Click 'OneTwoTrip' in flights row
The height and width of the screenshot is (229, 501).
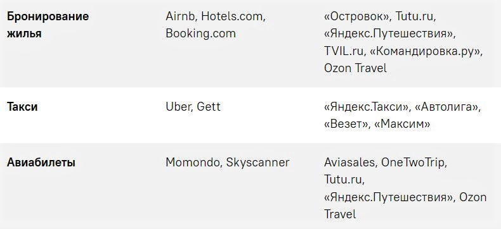pos(413,163)
